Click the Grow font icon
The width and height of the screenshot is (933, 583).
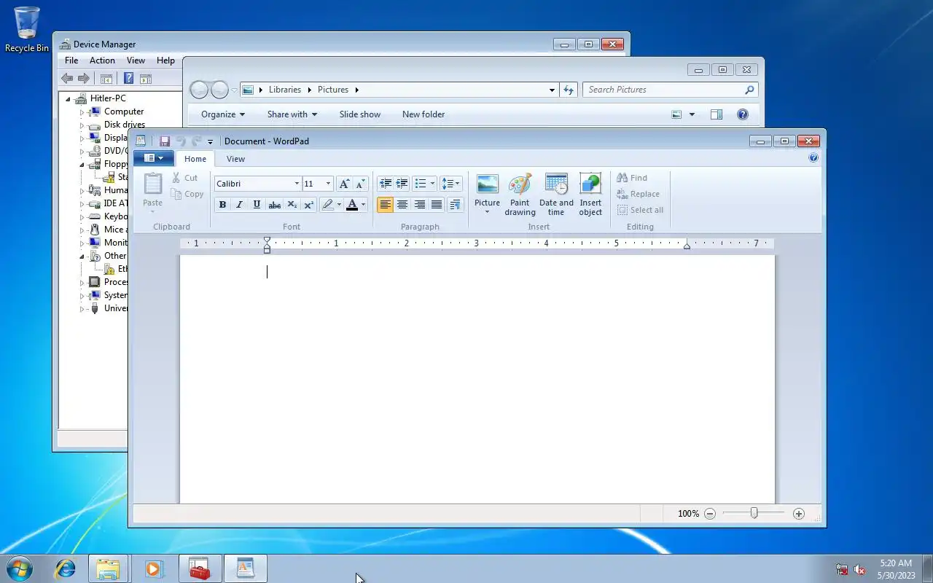click(344, 184)
